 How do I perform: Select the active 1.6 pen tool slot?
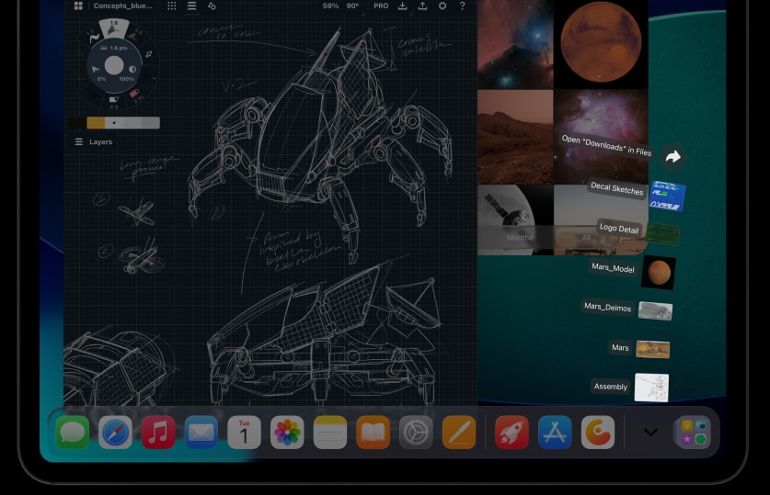pos(113,27)
